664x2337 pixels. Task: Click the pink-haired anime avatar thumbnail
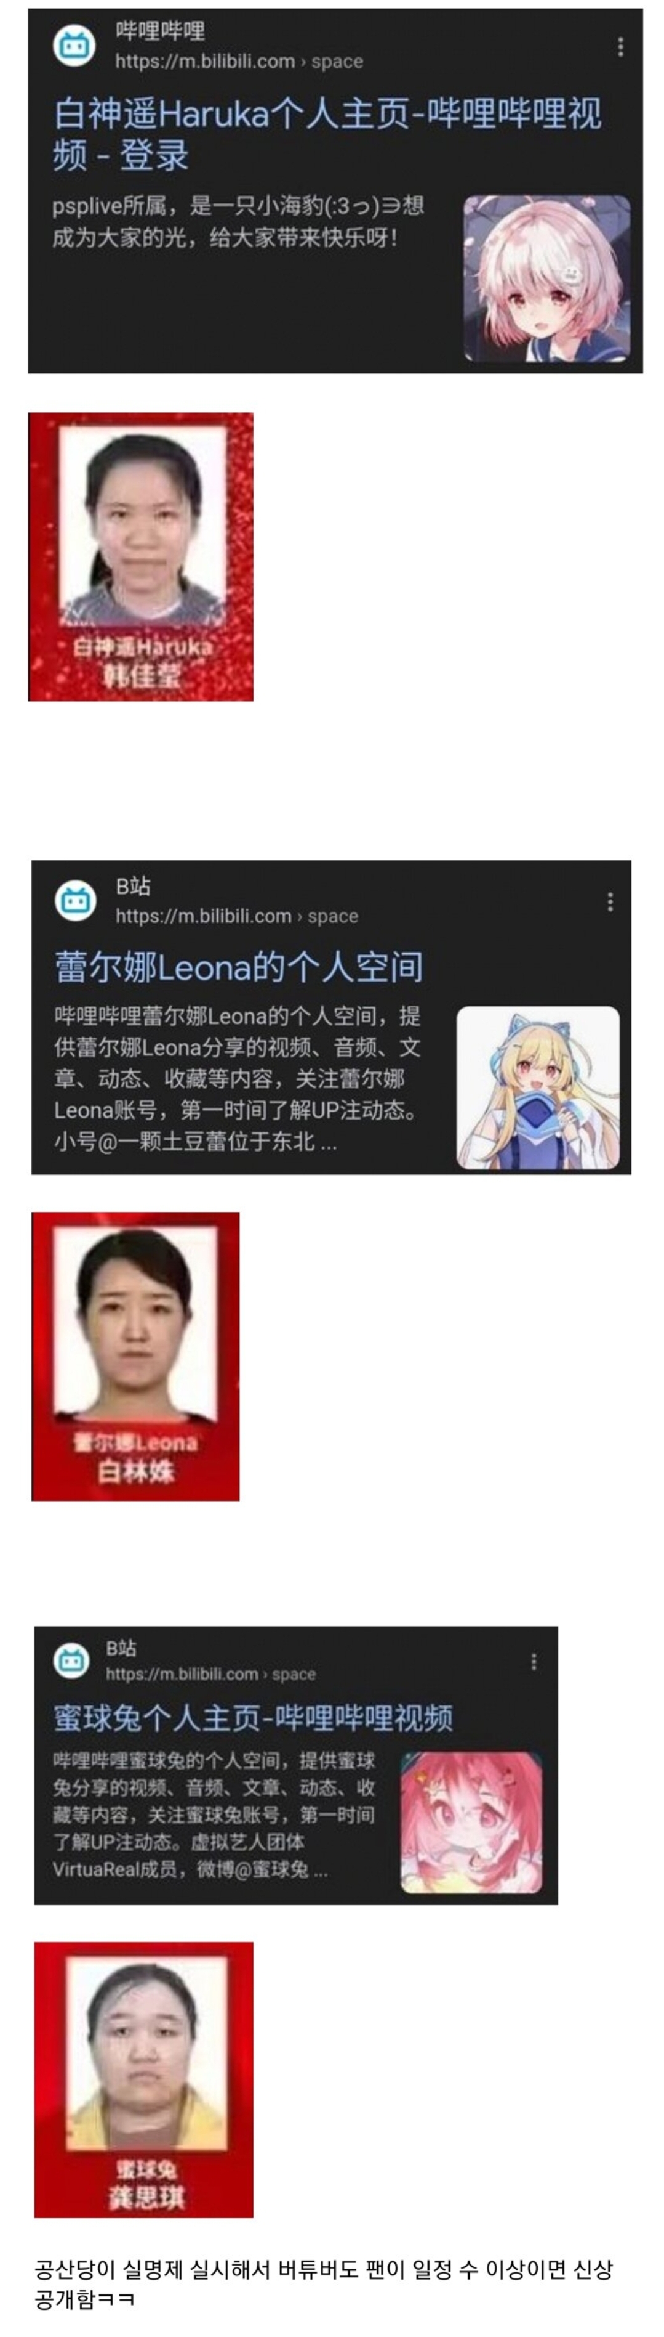click(547, 278)
